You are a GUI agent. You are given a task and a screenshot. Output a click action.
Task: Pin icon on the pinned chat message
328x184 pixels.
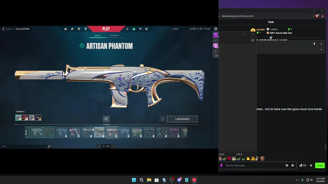pos(314,44)
